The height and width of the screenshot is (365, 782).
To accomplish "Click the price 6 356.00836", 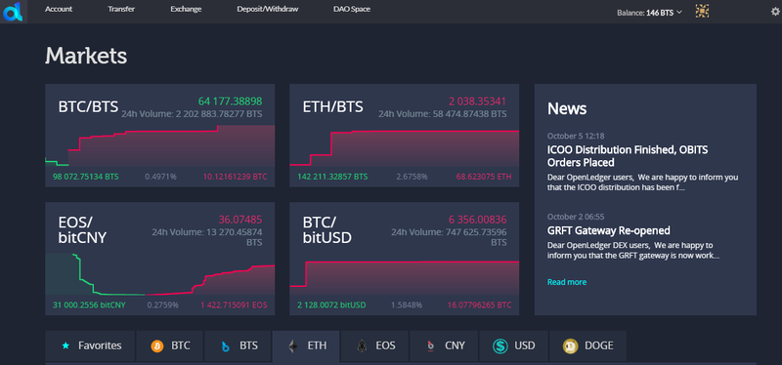I will [x=477, y=220].
